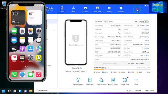
Task: Open Apple ID Lock Online Query link
Action: (144, 25)
